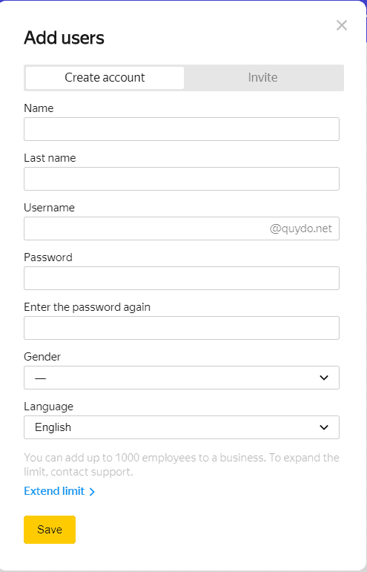The height and width of the screenshot is (572, 367).
Task: Switch to the Invite tab
Action: 262,78
